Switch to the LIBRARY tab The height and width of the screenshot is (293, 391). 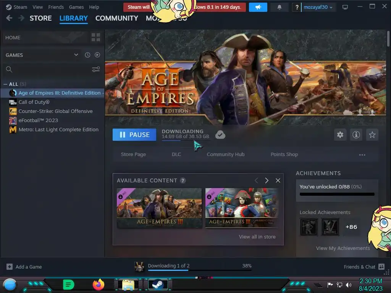click(74, 18)
